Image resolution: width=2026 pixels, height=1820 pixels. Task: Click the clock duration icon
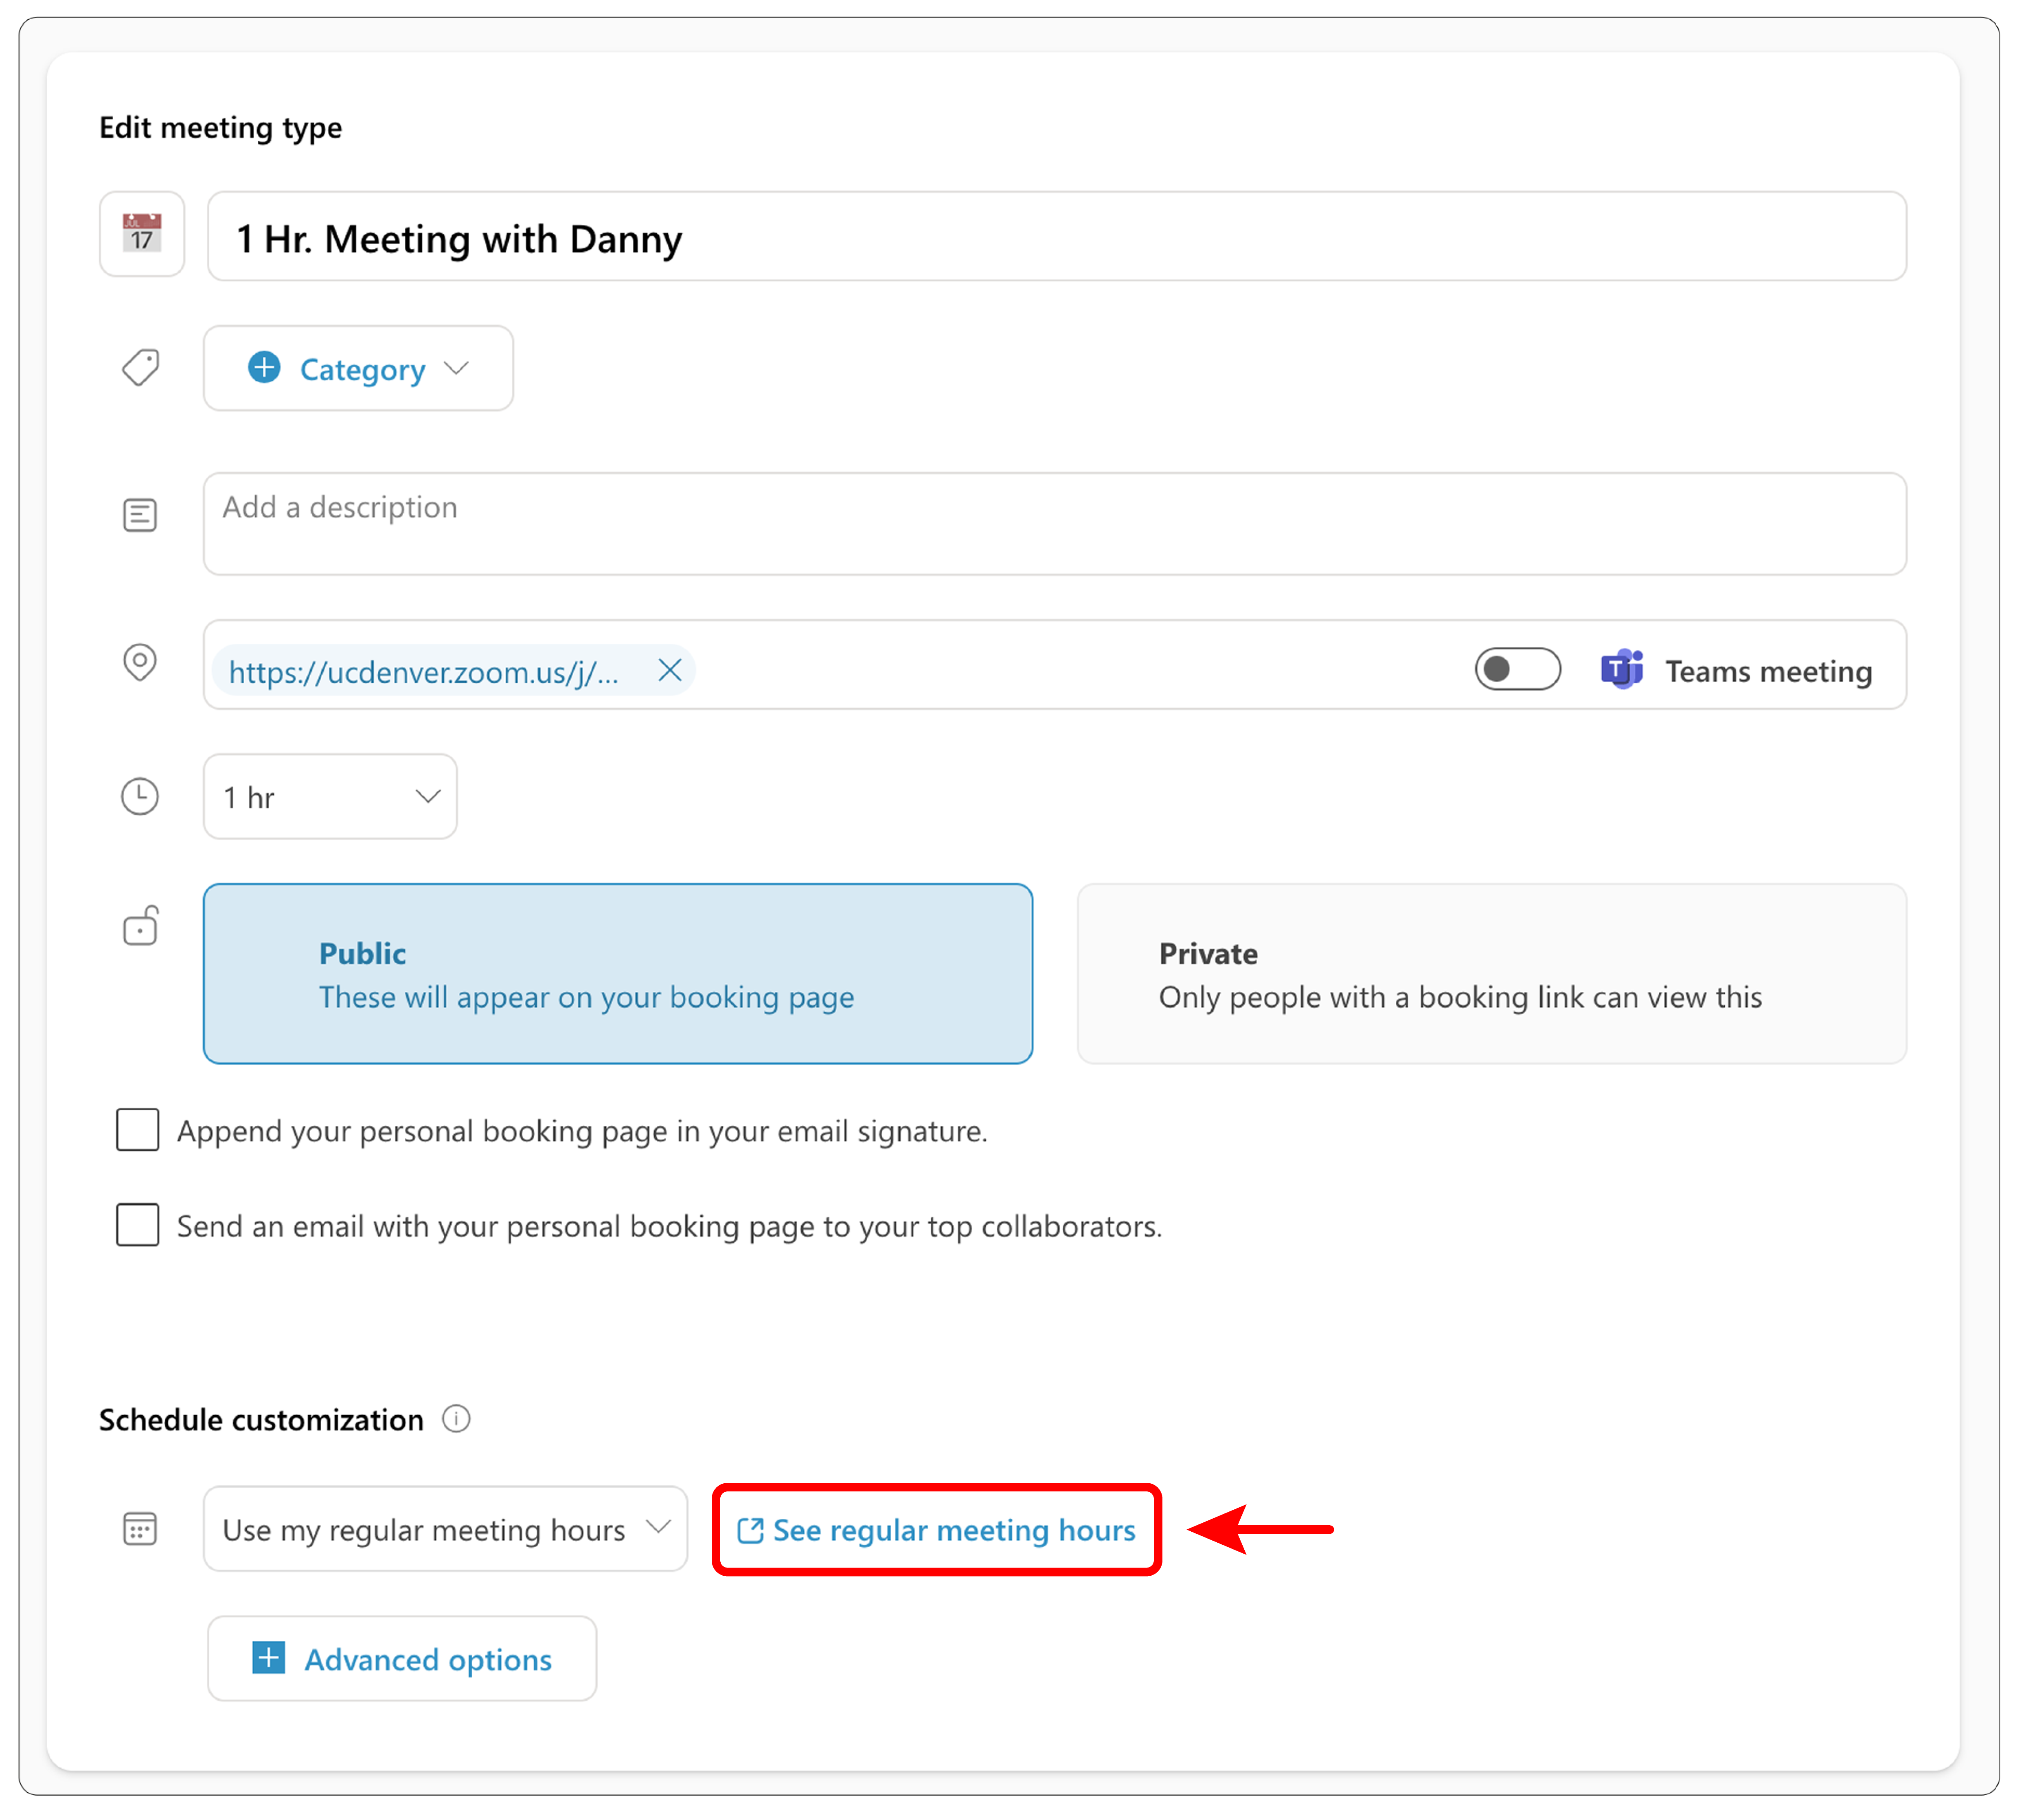140,796
